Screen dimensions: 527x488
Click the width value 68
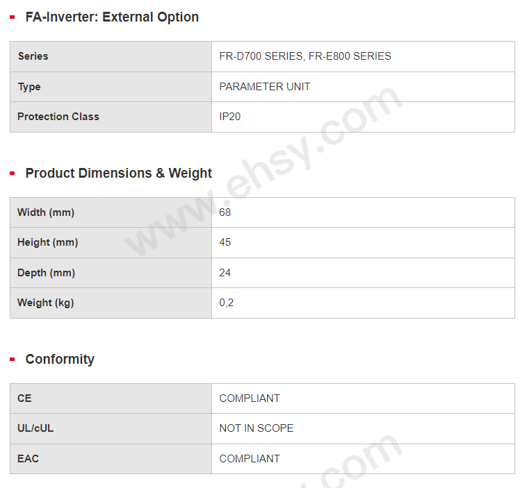[x=225, y=212]
